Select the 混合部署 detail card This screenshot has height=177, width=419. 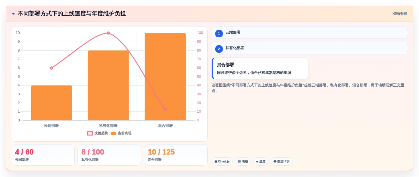260,68
